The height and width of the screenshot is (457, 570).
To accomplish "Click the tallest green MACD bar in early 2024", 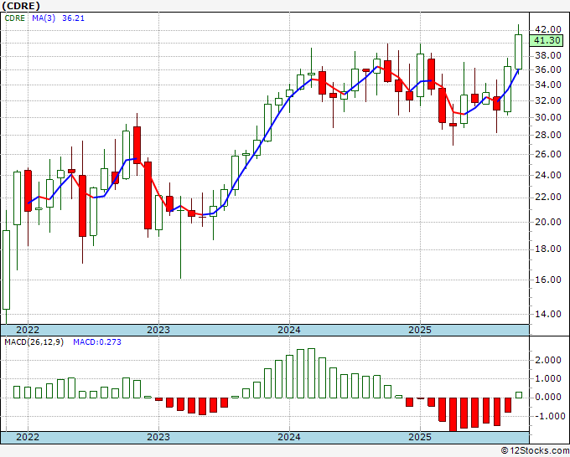I will pos(311,373).
